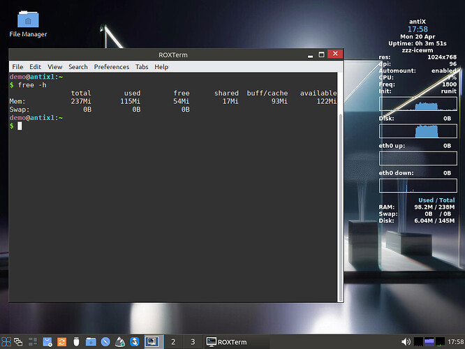This screenshot has height=349, width=465.
Task: Maximize the ROXTerm window
Action: [x=321, y=54]
